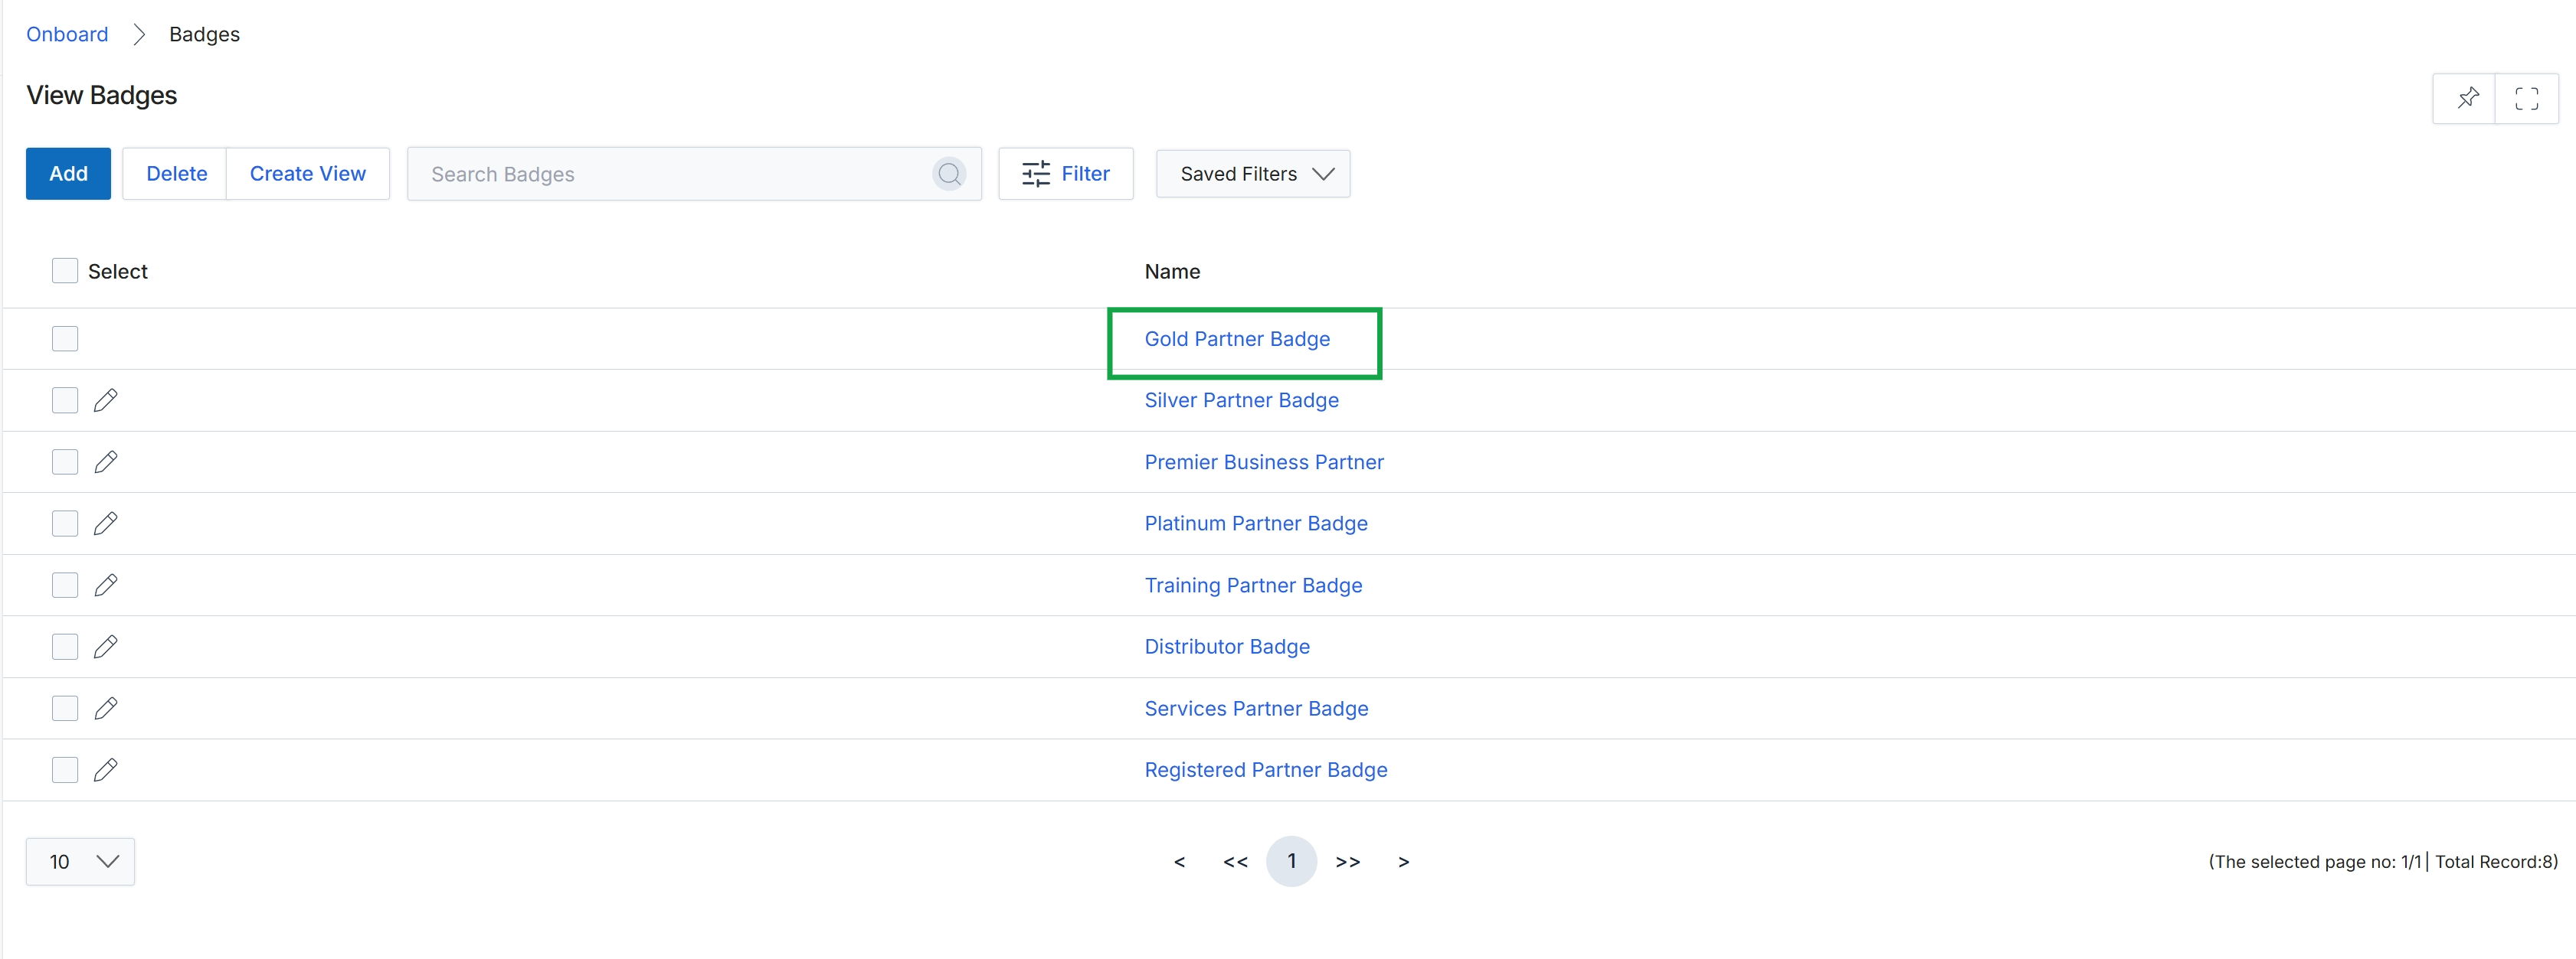Open the page size 10 dropdown
The height and width of the screenshot is (959, 2576).
point(80,861)
